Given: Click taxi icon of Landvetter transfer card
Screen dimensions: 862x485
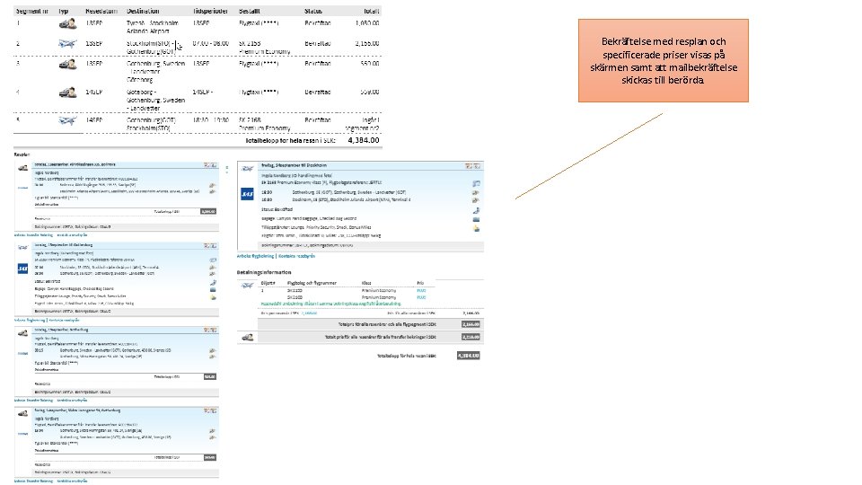Looking at the screenshot, I should 22,332.
